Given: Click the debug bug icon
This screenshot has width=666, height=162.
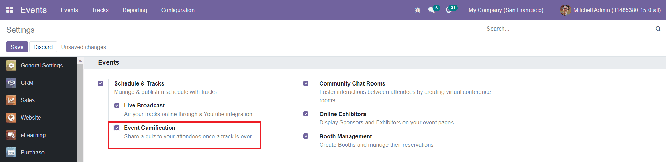Looking at the screenshot, I should [418, 10].
